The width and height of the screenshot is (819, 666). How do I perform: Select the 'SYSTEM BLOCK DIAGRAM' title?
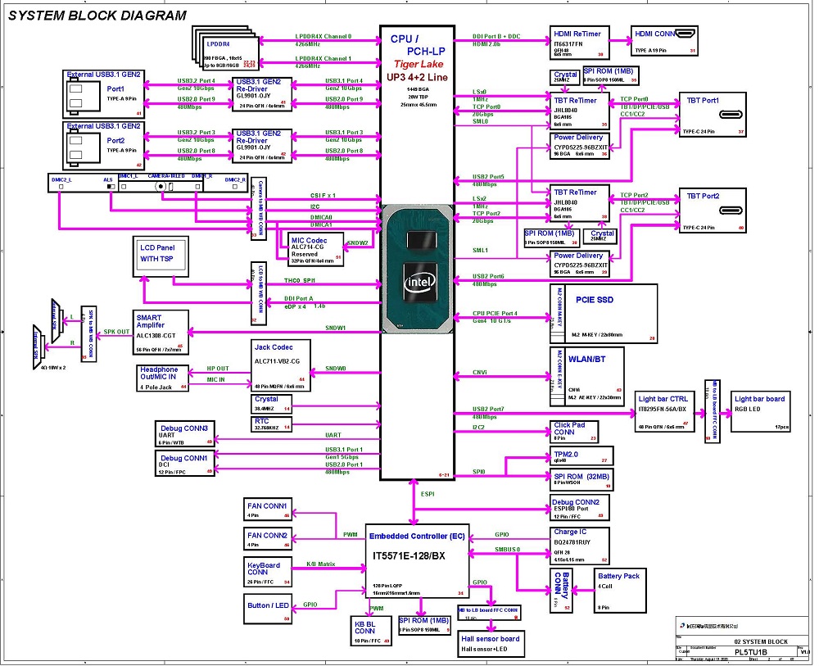tap(97, 16)
